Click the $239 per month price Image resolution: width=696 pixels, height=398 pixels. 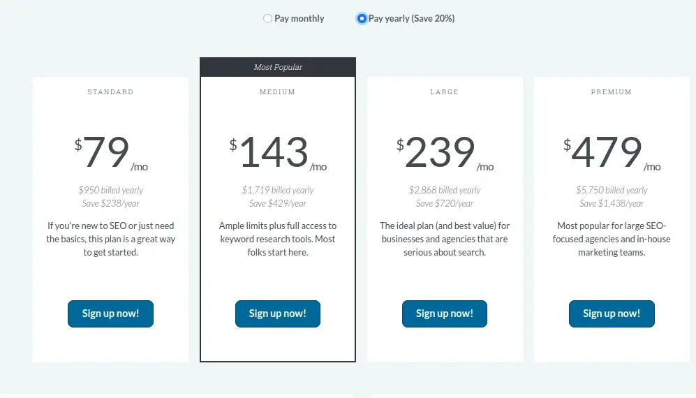click(x=445, y=153)
